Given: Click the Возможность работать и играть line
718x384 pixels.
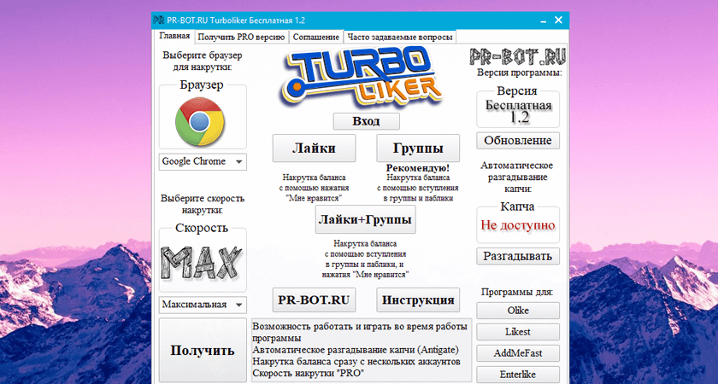Looking at the screenshot, I should click(x=360, y=332).
